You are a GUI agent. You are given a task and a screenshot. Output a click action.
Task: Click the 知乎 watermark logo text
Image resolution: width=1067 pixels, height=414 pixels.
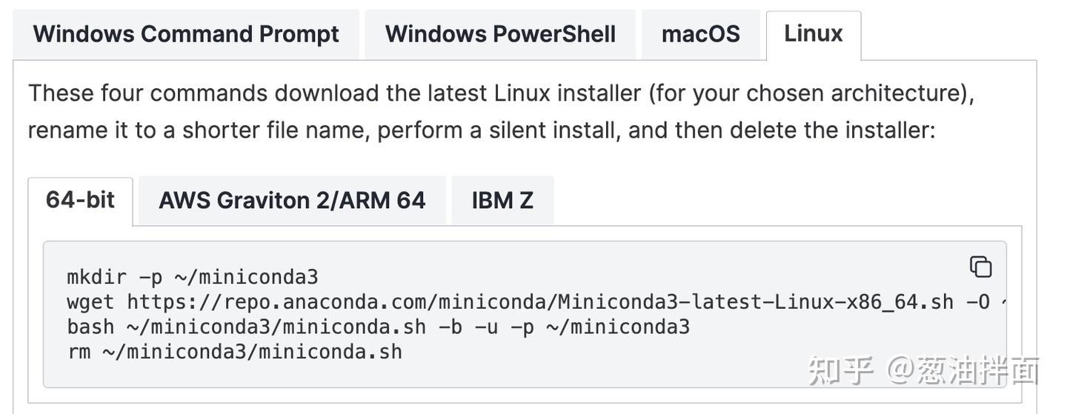click(x=840, y=370)
